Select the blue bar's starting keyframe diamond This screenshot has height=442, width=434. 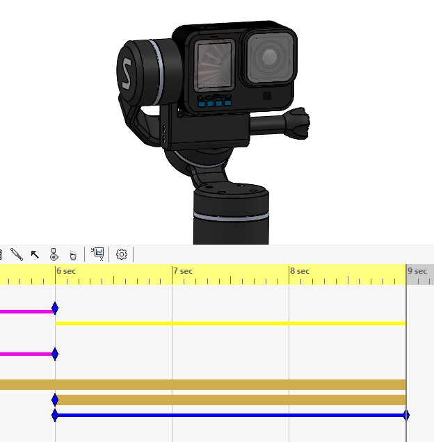point(55,416)
